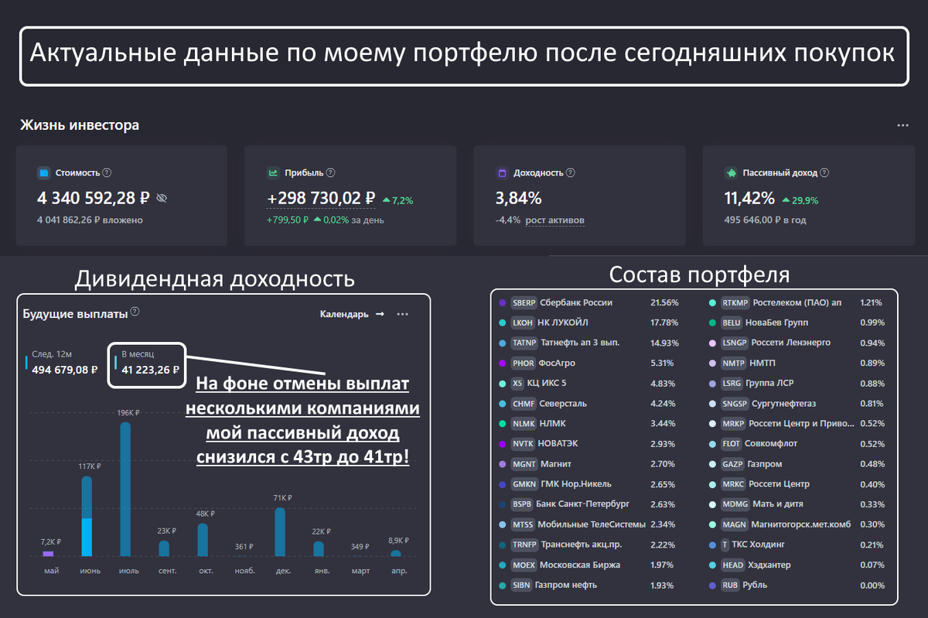Click the purple Доходность calendar icon
Image resolution: width=928 pixels, height=618 pixels.
[502, 173]
